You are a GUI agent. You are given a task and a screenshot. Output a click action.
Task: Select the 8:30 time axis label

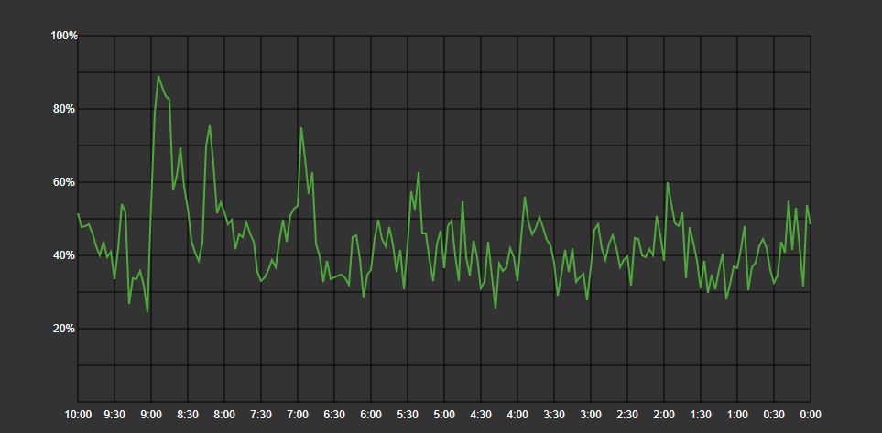(x=188, y=415)
